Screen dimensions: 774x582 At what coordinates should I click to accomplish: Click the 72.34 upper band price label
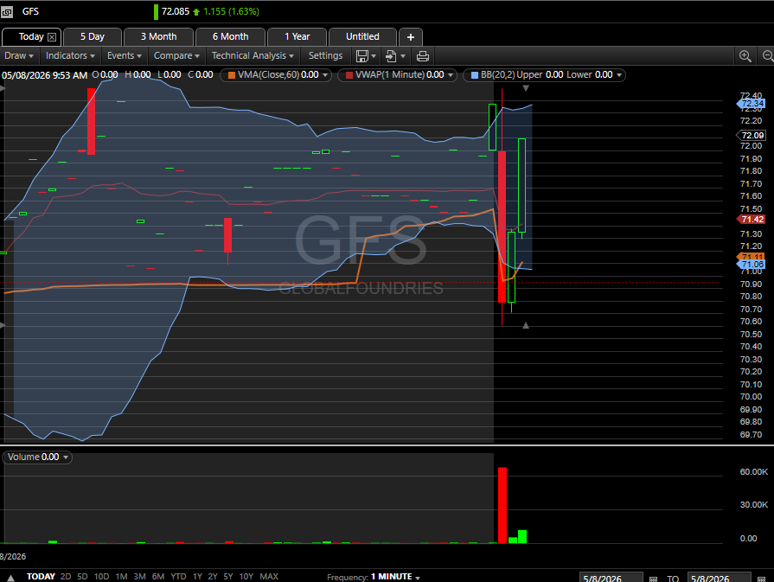(x=752, y=104)
